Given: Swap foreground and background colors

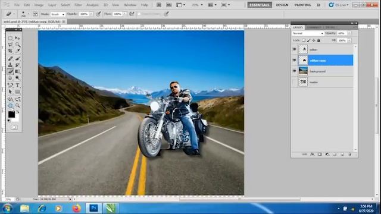Looking at the screenshot, I should click(x=18, y=112).
